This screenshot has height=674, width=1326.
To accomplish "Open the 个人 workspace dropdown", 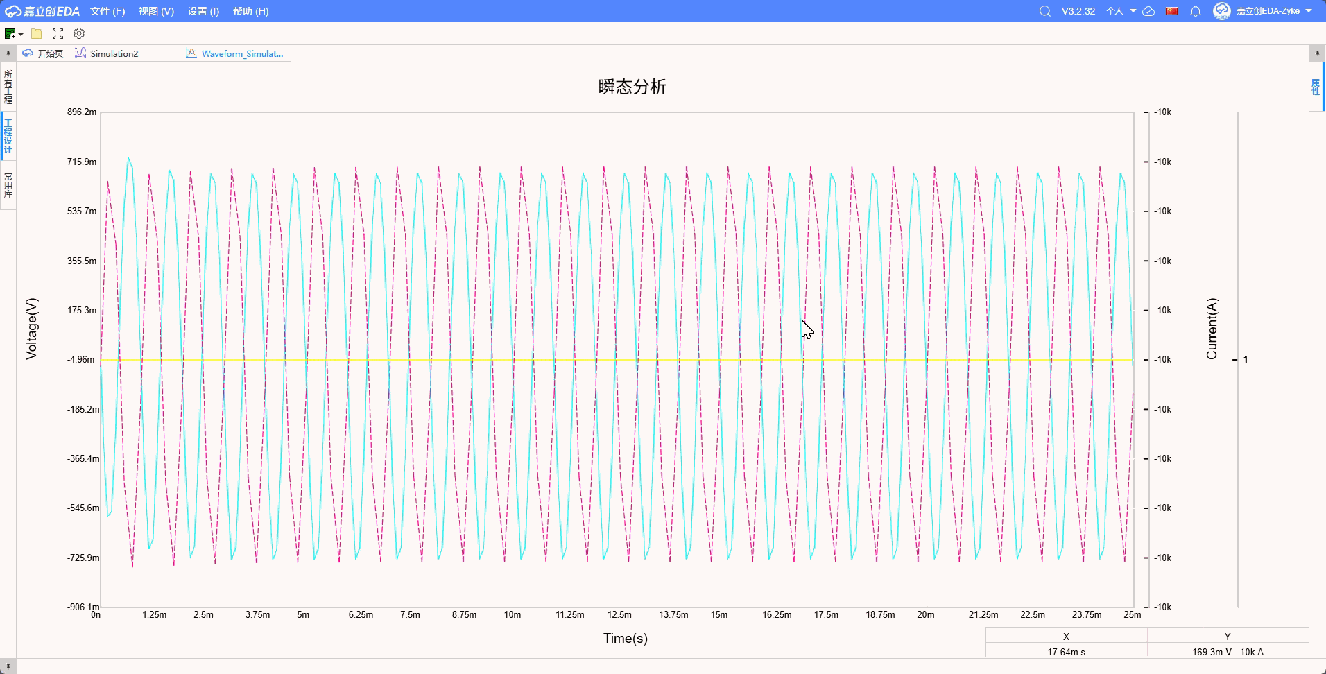I will pyautogui.click(x=1121, y=11).
